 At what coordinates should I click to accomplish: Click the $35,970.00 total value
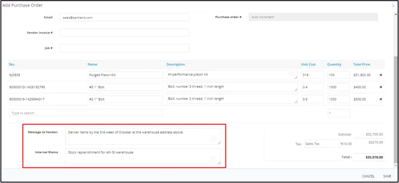(x=374, y=157)
